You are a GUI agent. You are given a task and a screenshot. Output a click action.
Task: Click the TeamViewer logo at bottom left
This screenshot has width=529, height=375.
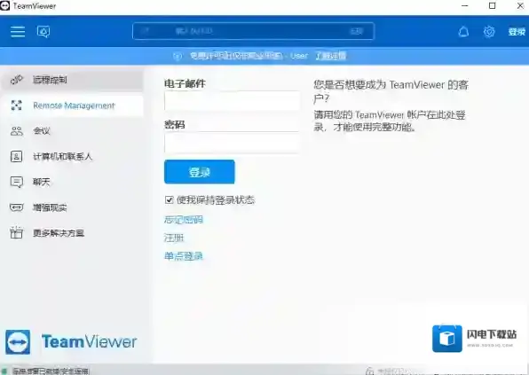71,342
